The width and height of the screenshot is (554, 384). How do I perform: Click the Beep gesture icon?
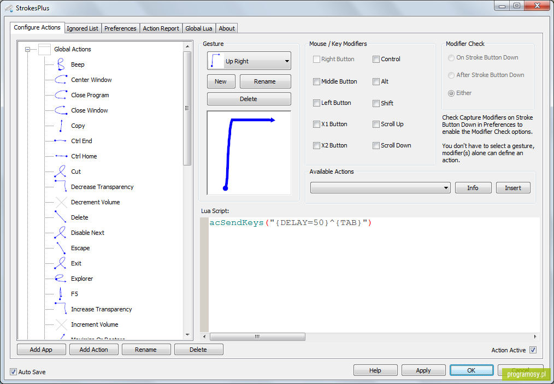click(61, 64)
